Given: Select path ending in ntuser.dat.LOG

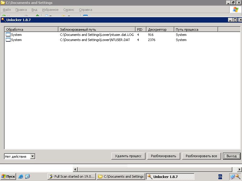Looking at the screenshot, I should point(97,35).
